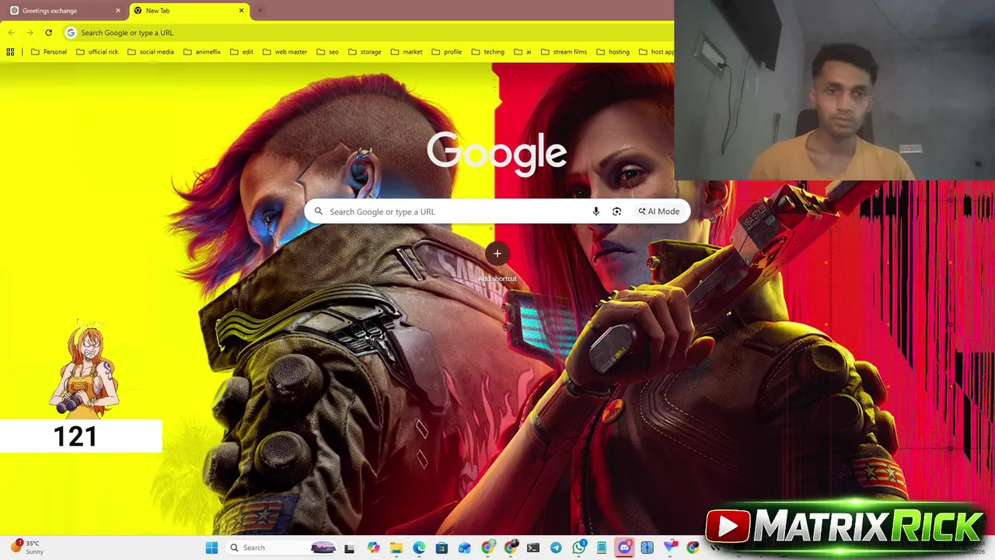
Task: Launch Copilot from the taskbar
Action: click(x=373, y=548)
